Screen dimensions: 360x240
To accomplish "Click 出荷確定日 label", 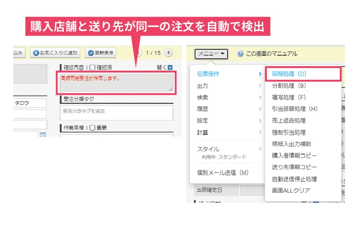I will [x=209, y=190].
